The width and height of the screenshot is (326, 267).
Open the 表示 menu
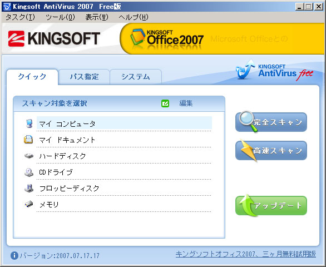coord(97,17)
